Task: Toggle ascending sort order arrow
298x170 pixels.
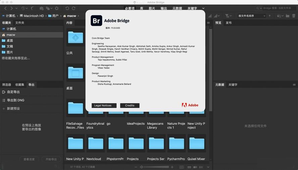Action: coord(270,16)
